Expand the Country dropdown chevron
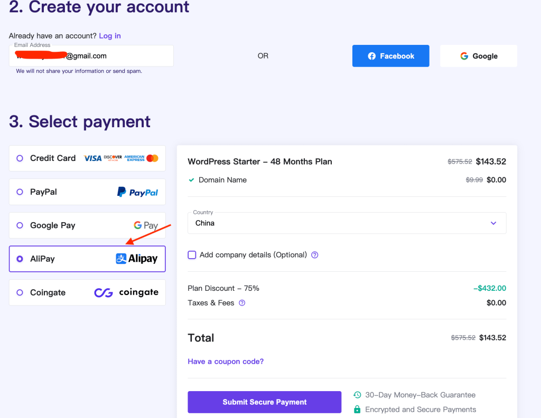 [x=493, y=223]
